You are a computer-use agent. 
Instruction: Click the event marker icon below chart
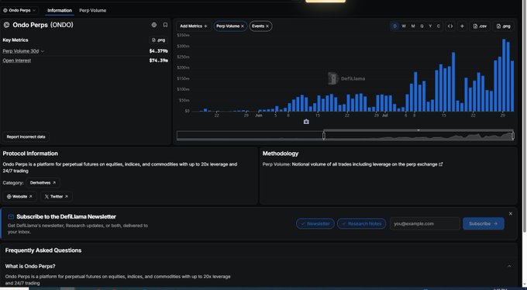[x=306, y=122]
